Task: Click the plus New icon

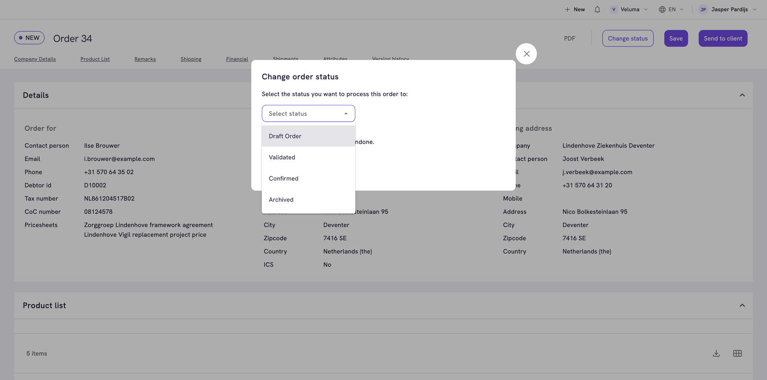Action: pyautogui.click(x=567, y=9)
